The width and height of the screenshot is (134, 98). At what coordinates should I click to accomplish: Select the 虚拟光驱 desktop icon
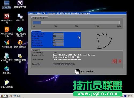click(20, 18)
